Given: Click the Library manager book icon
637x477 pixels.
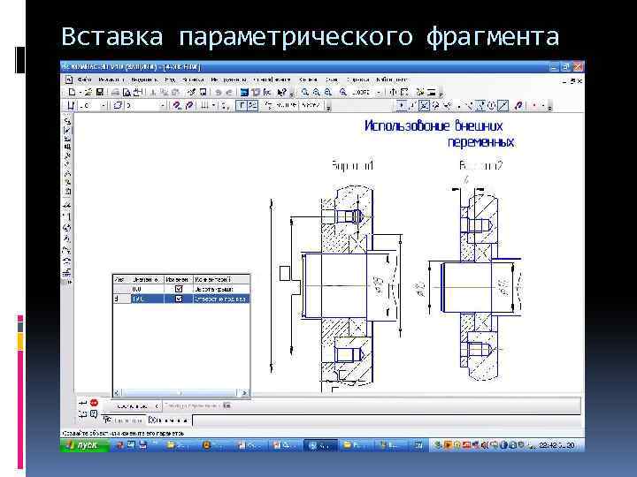Looking at the screenshot, I should click(256, 92).
